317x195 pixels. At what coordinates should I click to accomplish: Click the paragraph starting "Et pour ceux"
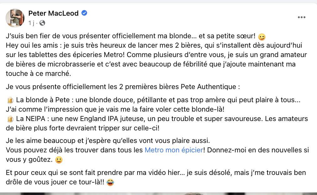156,173
